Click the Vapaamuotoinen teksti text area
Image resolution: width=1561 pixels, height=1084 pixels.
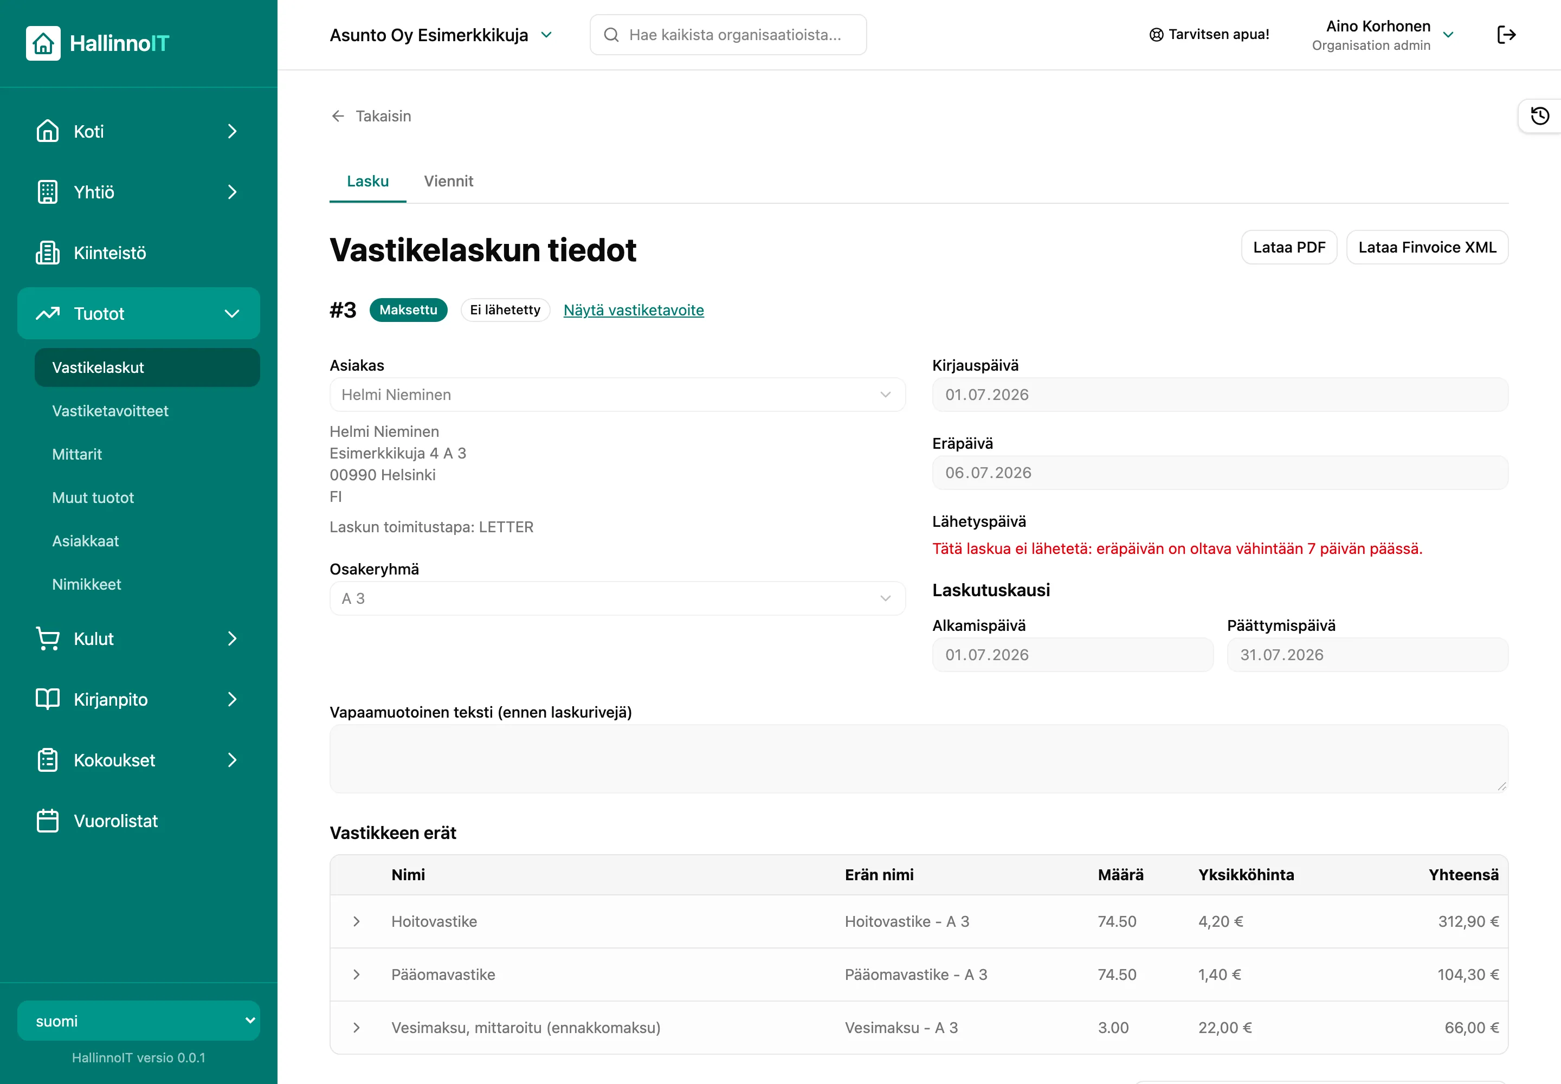pos(918,759)
